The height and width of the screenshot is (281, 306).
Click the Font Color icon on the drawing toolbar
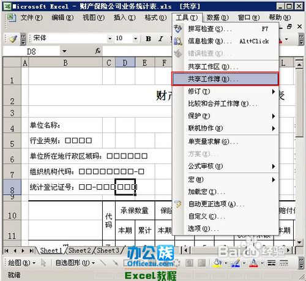point(253,263)
